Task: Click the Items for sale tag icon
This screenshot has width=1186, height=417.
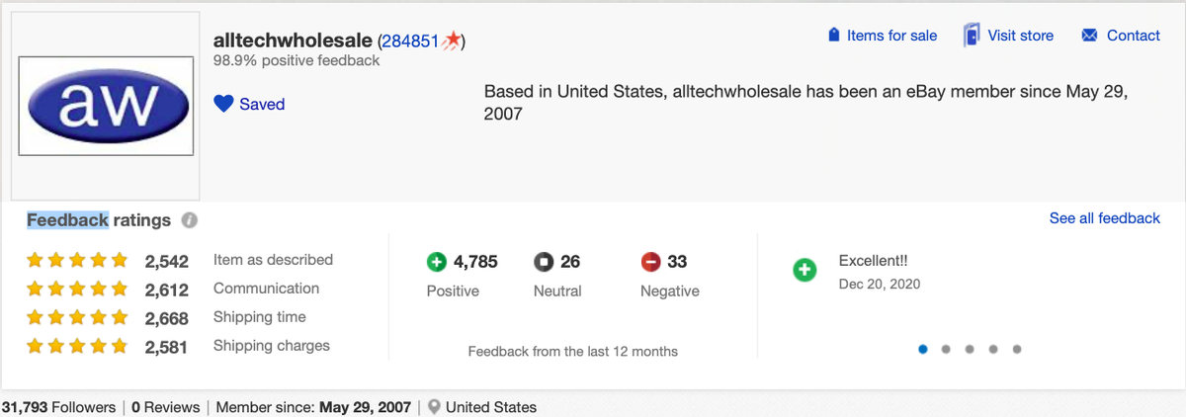Action: coord(833,36)
